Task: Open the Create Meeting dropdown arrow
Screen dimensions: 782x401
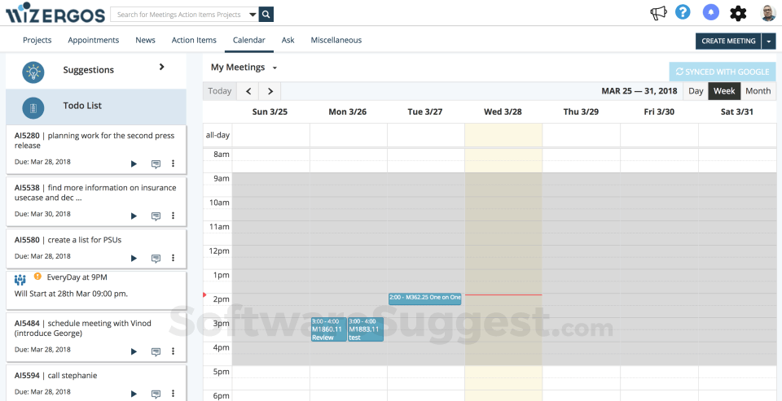Action: point(768,41)
